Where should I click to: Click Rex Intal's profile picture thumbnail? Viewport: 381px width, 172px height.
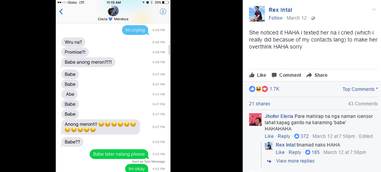(257, 14)
